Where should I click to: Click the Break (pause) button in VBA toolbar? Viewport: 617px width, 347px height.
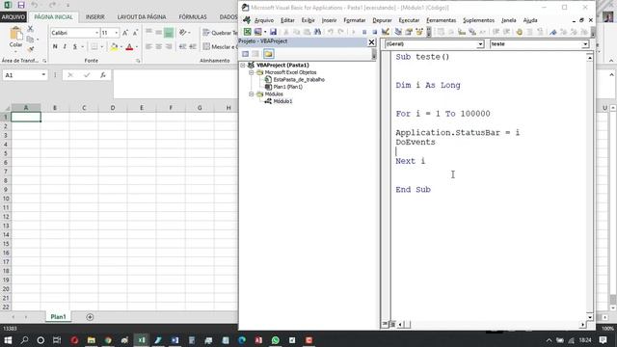tap(364, 32)
